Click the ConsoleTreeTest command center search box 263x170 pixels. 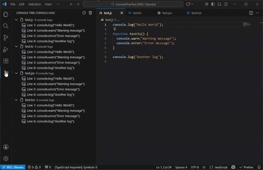(x=133, y=4)
